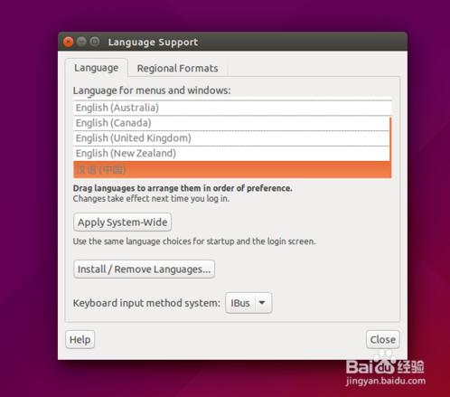Click the Baidu paw logo watermark
Screen dimensions: 450x397
point(384,363)
